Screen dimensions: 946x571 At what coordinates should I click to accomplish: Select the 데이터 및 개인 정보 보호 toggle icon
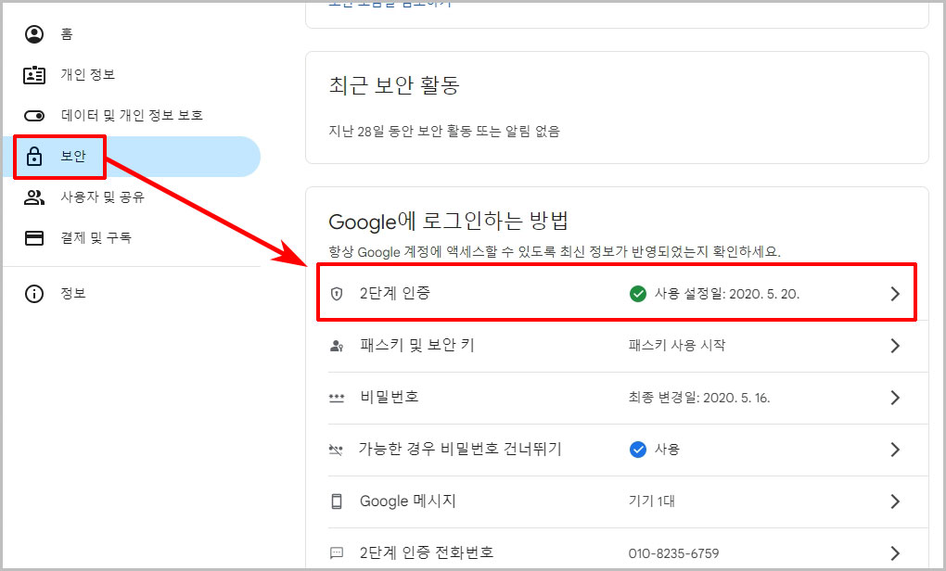click(x=33, y=116)
